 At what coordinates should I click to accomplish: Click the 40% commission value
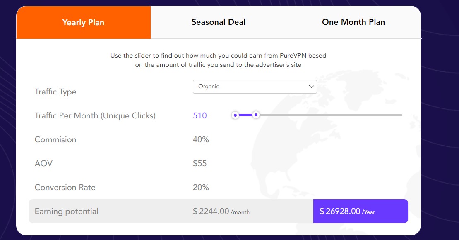point(201,140)
